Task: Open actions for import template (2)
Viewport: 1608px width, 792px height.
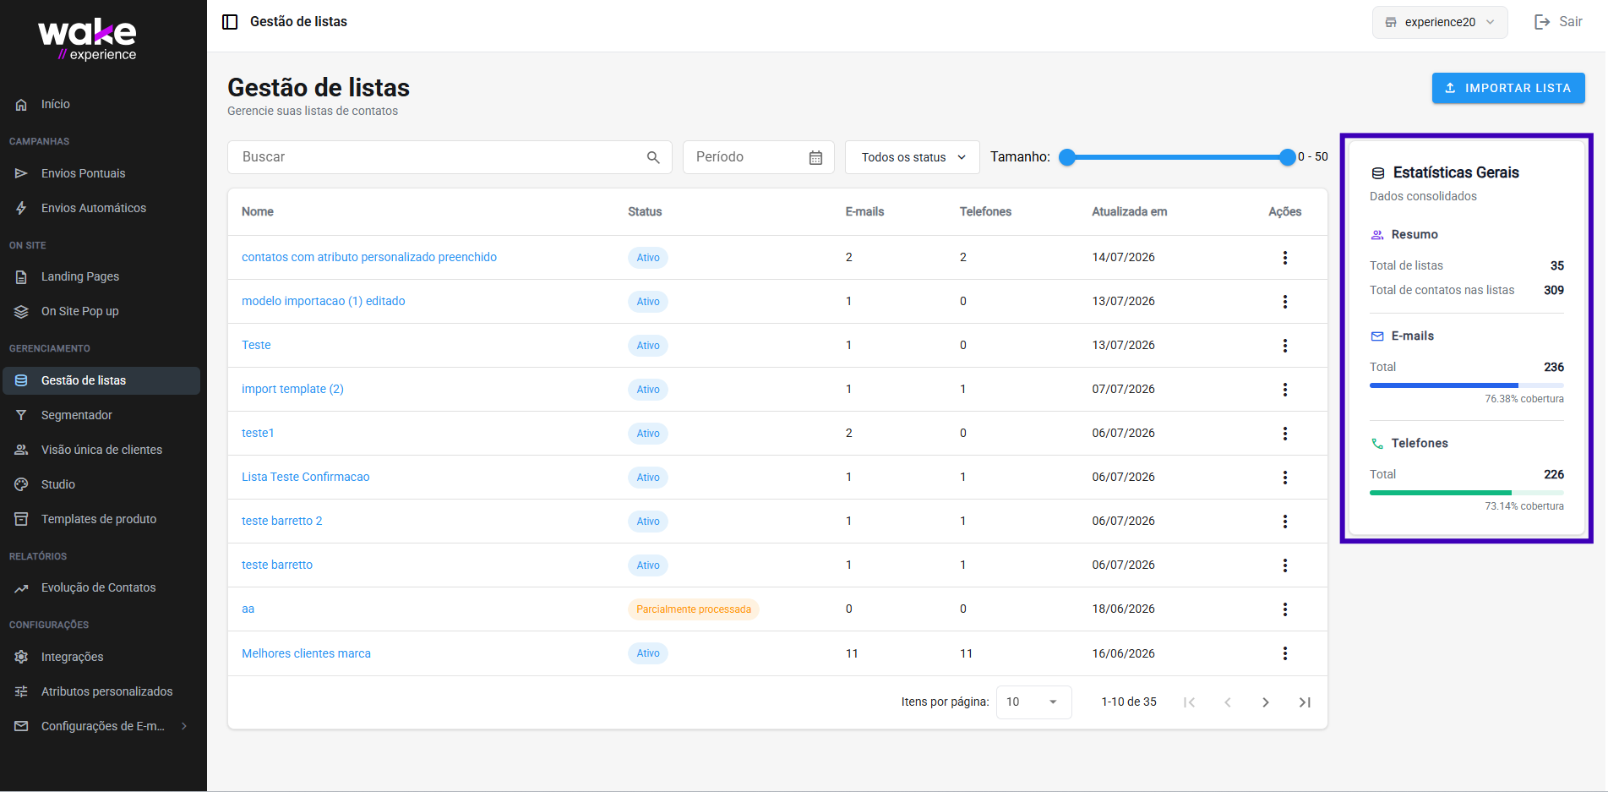Action: pos(1284,390)
